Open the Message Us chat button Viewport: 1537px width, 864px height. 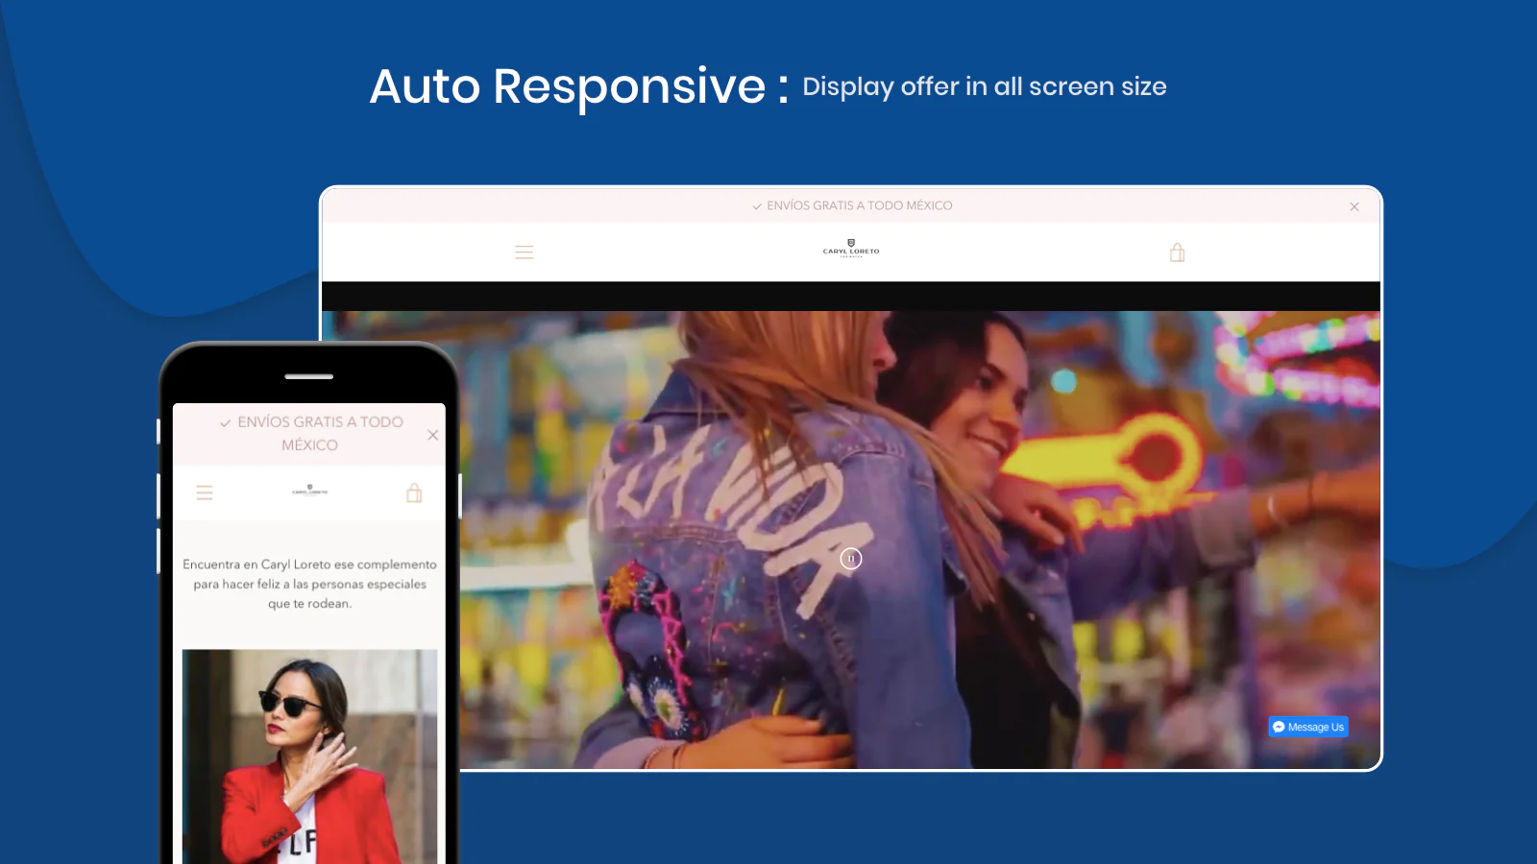coord(1308,727)
